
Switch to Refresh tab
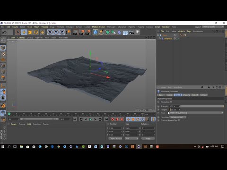click(x=203, y=95)
